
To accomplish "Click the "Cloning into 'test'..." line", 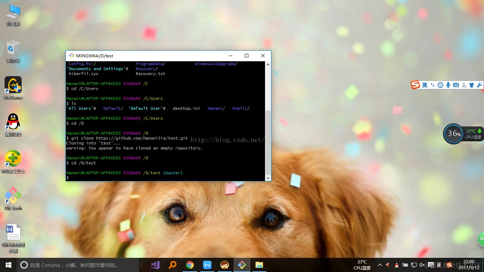I will point(93,143).
